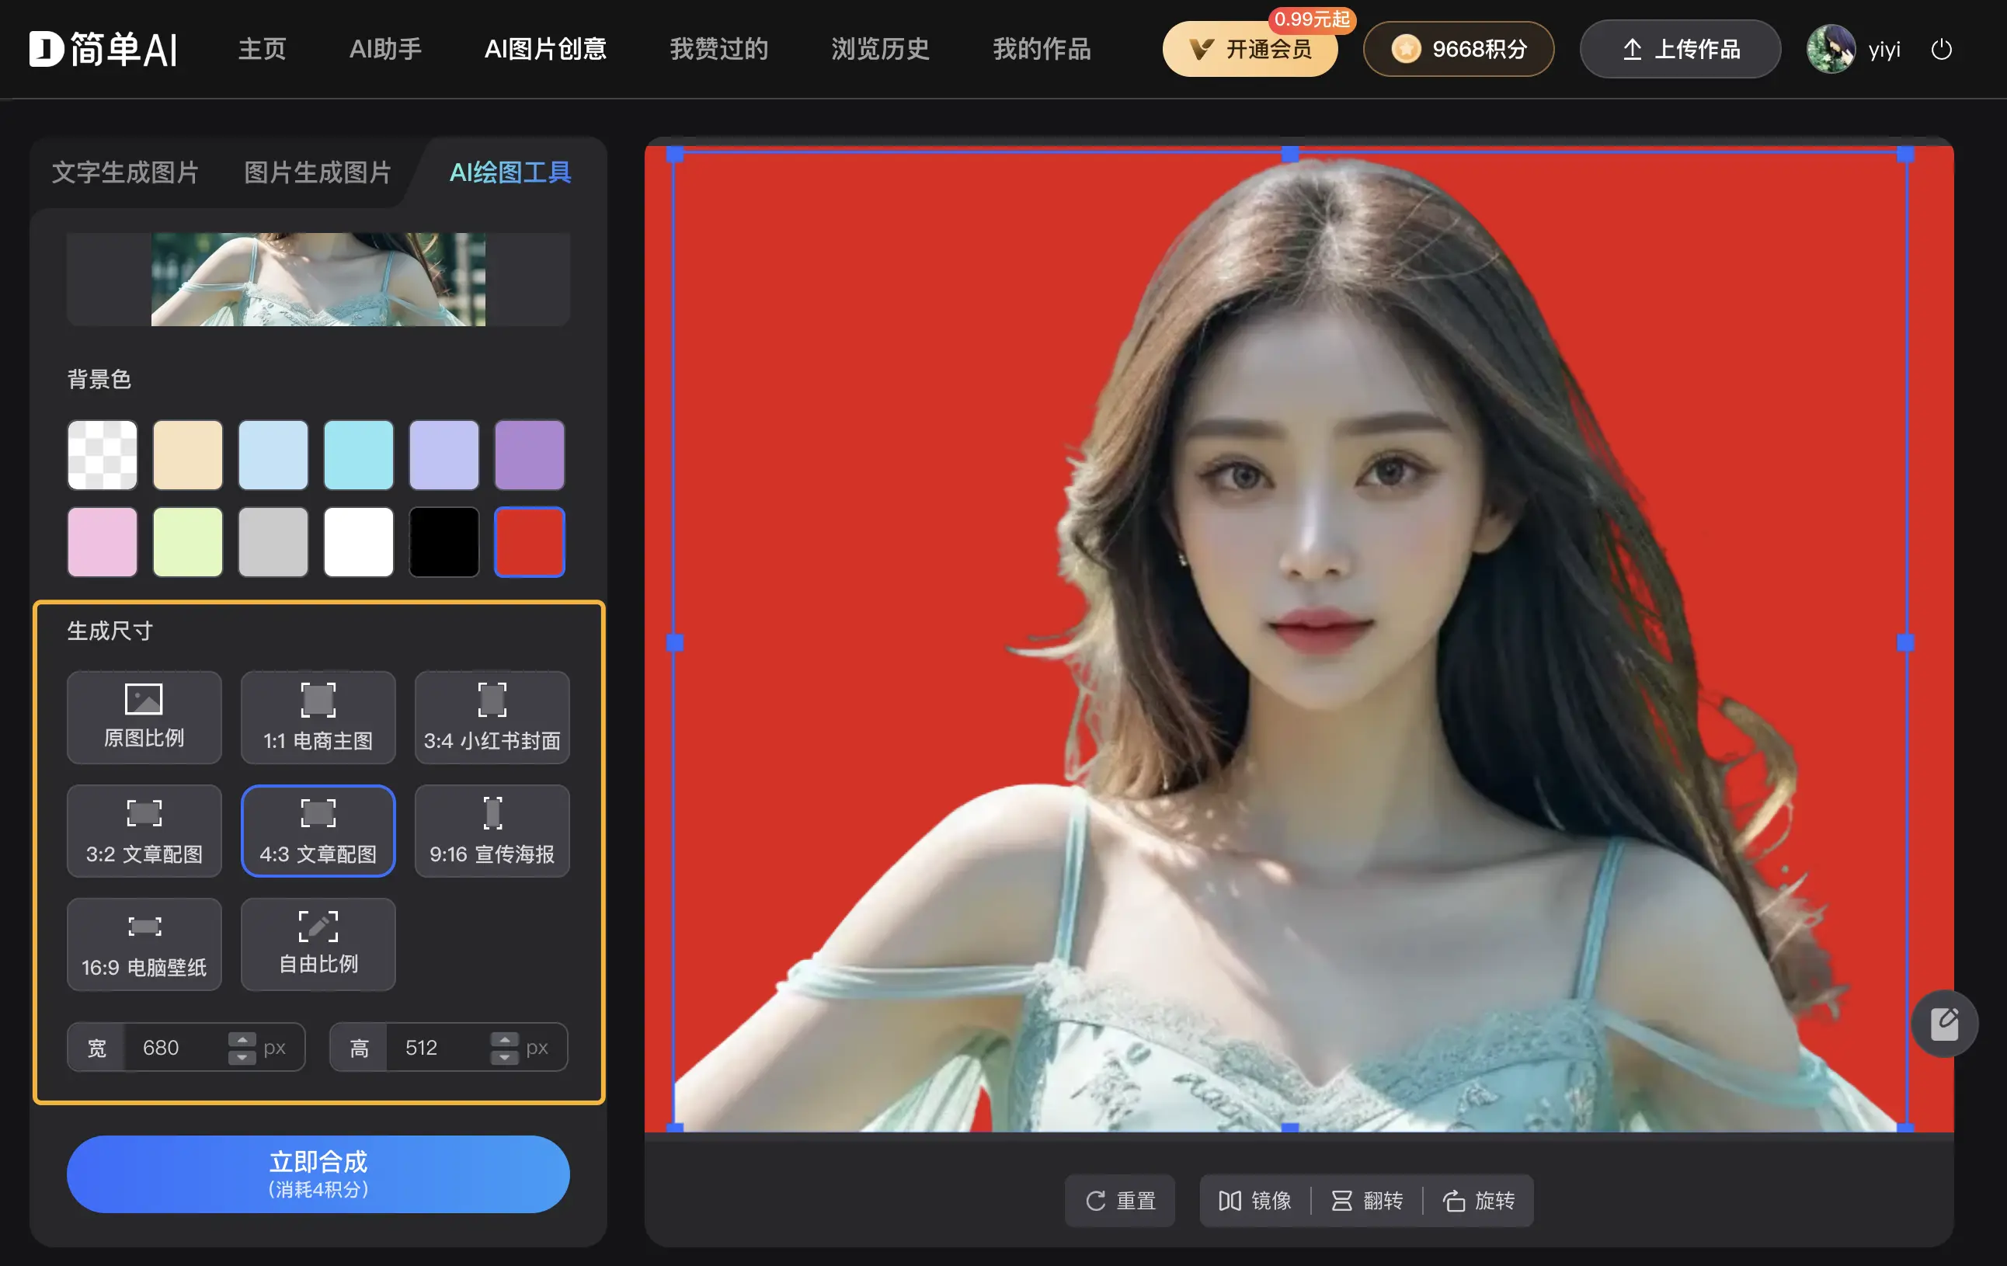Click the floating edit note icon
The width and height of the screenshot is (2007, 1266).
1945,1024
